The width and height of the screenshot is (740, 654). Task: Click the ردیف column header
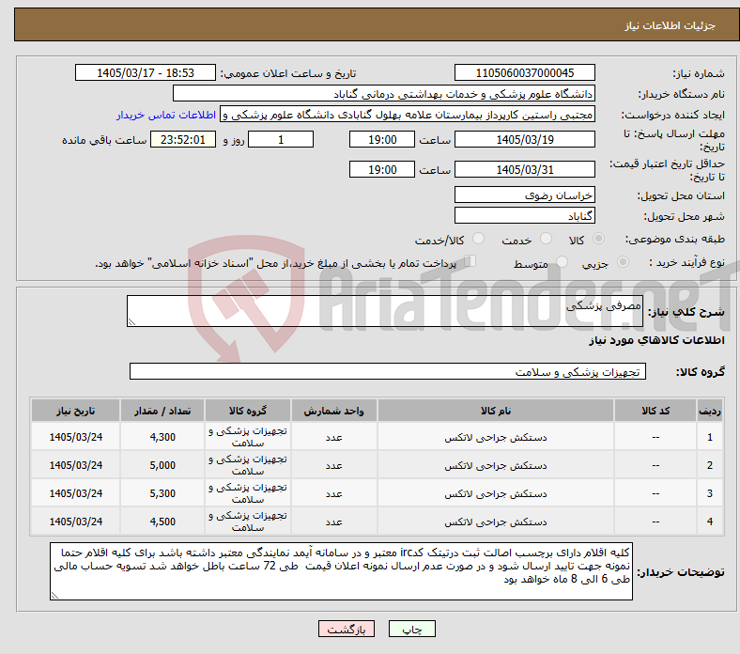(710, 411)
